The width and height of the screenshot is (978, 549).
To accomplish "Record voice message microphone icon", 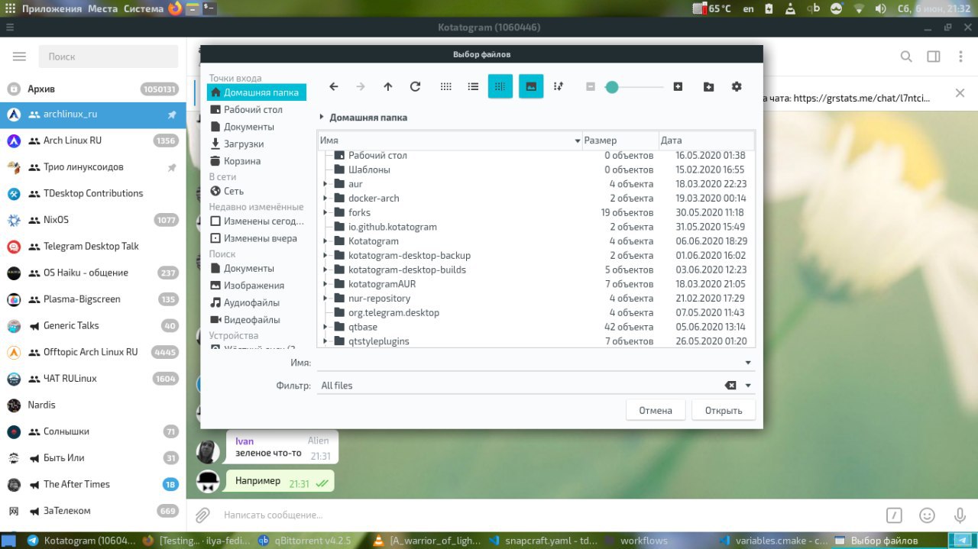I will (x=960, y=515).
